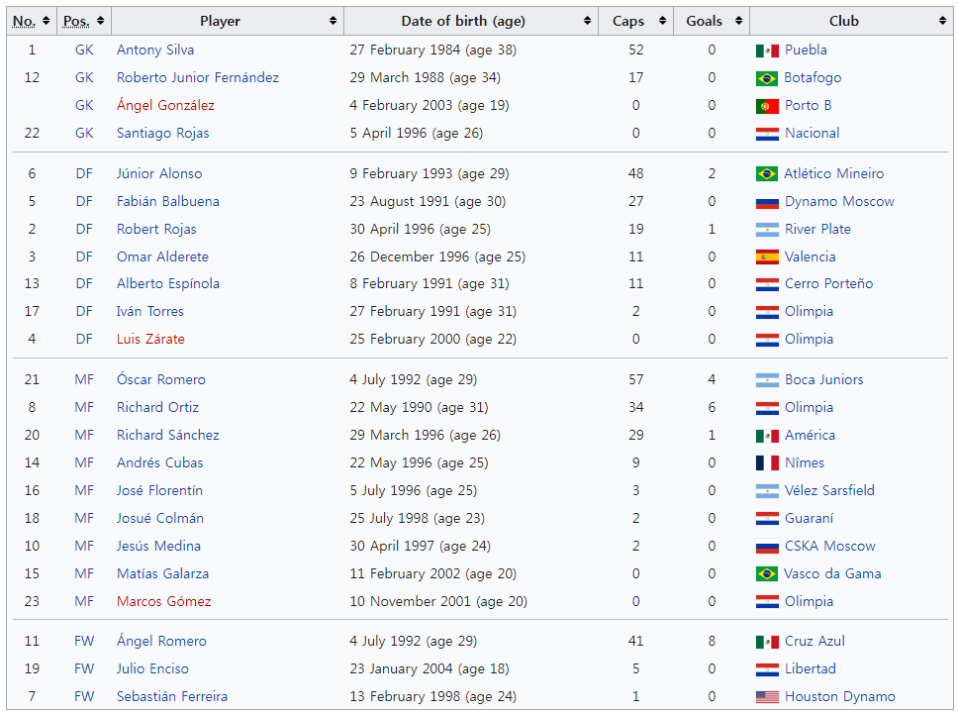Screen dimensions: 958x714
Task: Sort the table by Player name
Action: pos(227,21)
